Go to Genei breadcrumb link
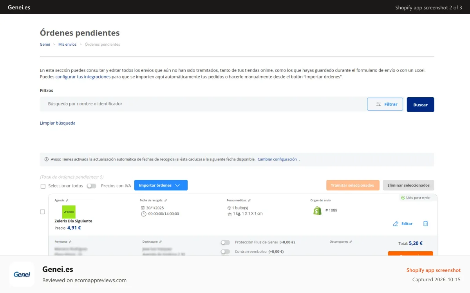Screen dimensions: 470x293 [x=45, y=45]
